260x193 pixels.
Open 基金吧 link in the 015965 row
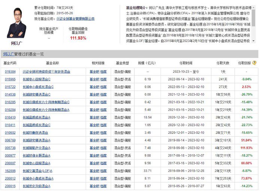(x=94, y=79)
